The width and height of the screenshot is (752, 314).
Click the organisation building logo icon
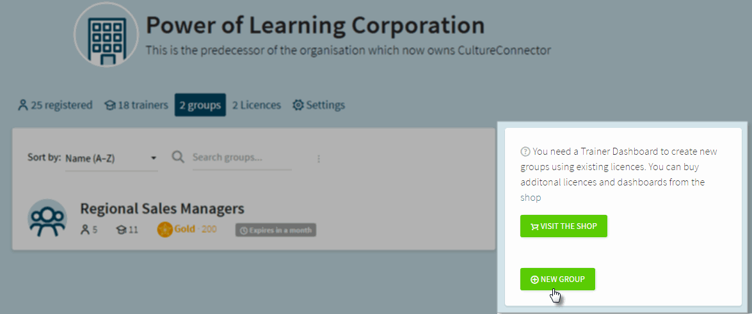106,35
